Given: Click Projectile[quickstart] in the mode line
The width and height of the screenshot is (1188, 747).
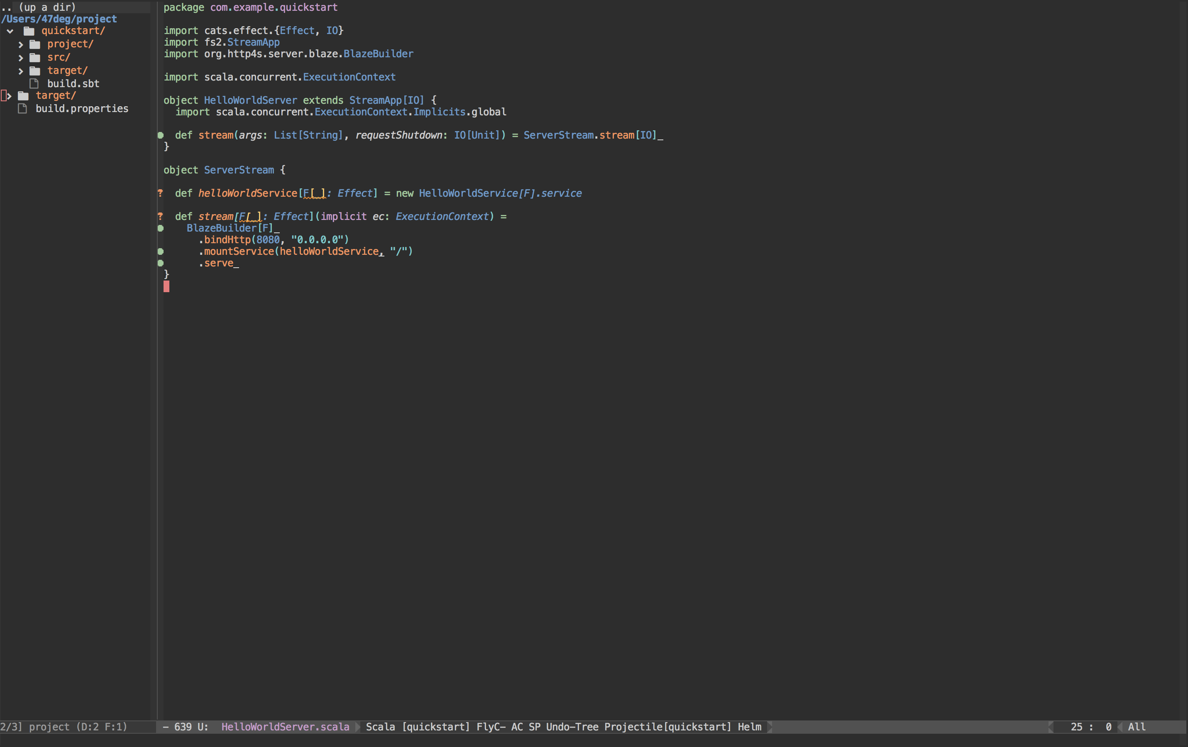Looking at the screenshot, I should 667,727.
